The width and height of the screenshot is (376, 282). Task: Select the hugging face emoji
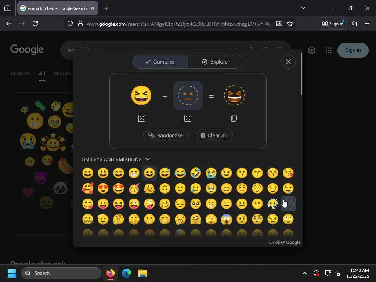pyautogui.click(x=196, y=219)
